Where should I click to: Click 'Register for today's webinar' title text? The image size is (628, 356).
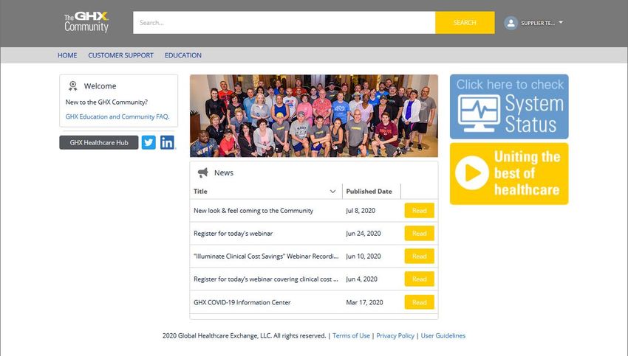233,234
